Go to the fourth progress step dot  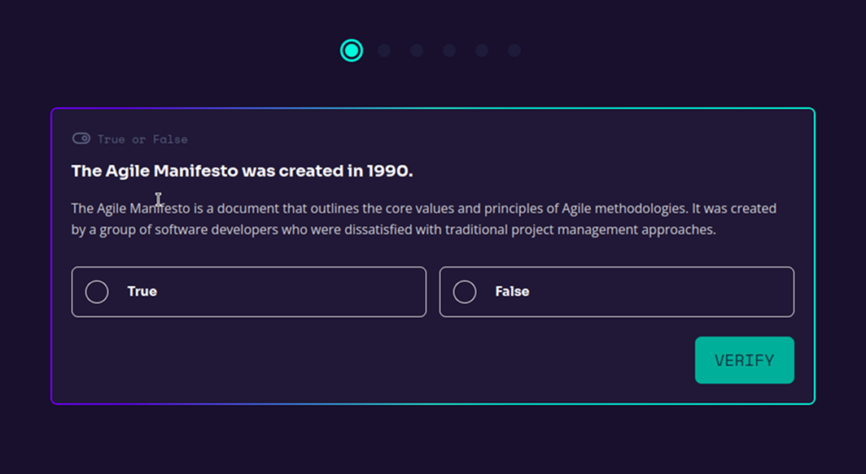click(449, 50)
